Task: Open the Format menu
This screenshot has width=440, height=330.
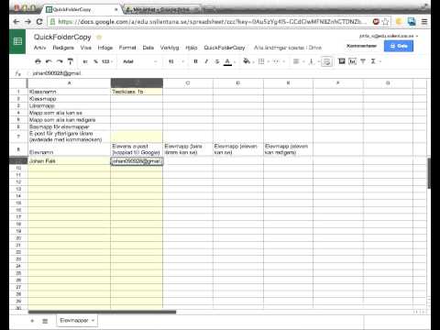Action: 127,48
